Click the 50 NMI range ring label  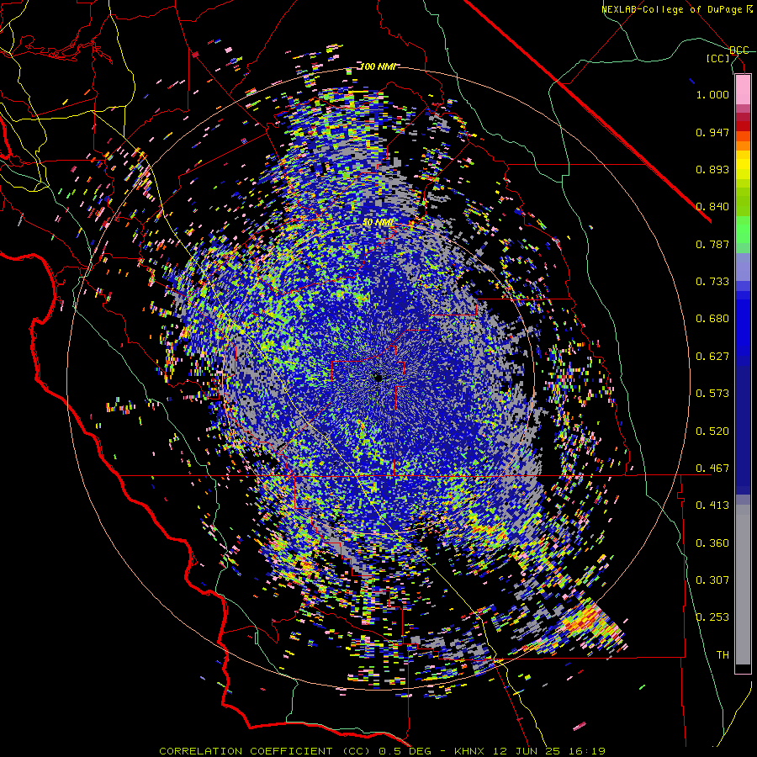click(x=378, y=223)
